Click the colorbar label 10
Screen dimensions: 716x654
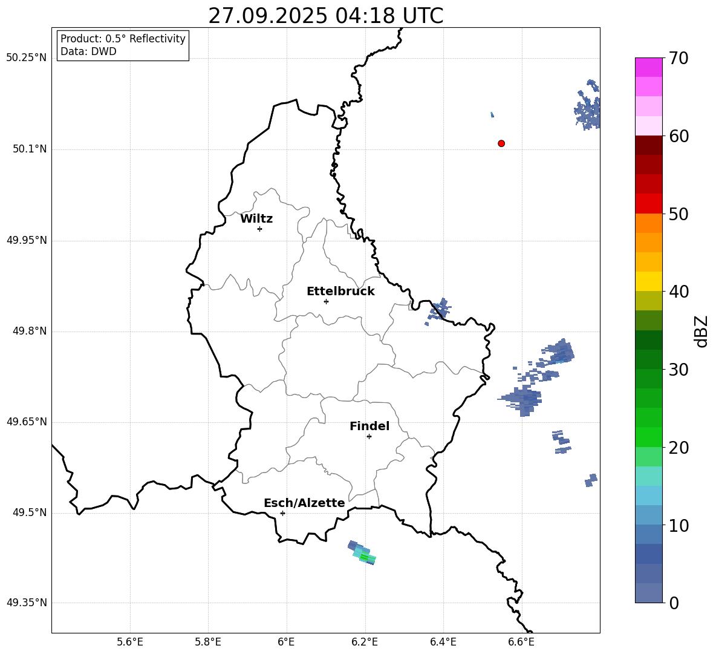pyautogui.click(x=679, y=525)
